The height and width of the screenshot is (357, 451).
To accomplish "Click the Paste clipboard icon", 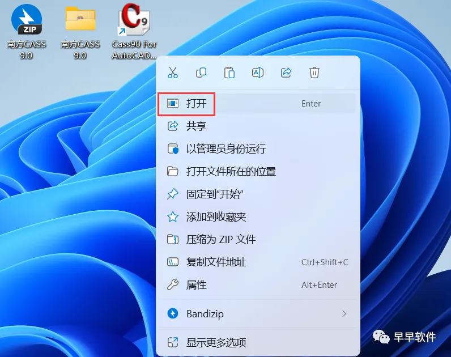I will [x=229, y=73].
